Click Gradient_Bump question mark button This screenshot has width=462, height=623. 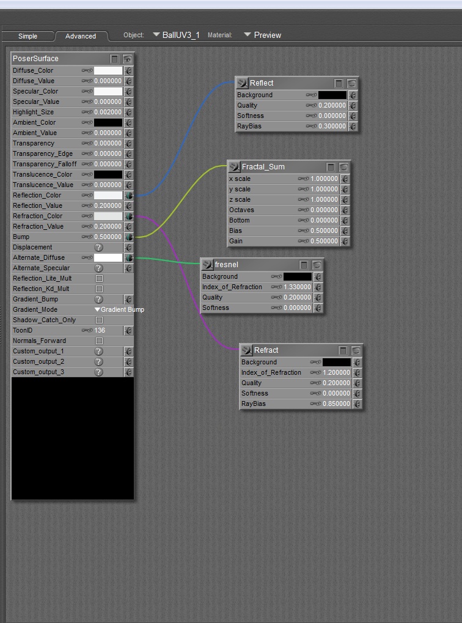(98, 299)
